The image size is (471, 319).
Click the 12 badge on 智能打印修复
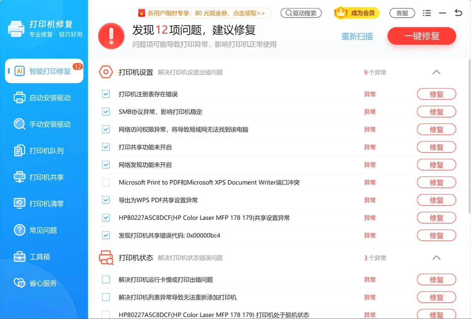point(77,66)
